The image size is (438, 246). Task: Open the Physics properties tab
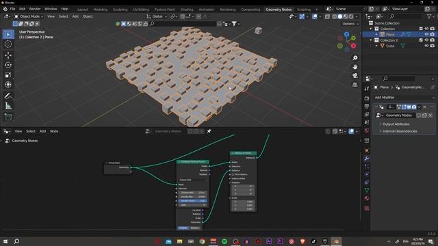click(x=367, y=174)
